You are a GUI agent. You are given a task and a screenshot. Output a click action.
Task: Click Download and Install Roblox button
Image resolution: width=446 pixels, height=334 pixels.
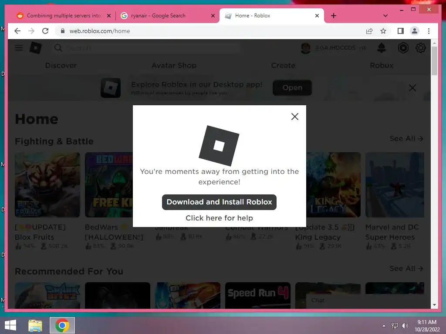219,202
